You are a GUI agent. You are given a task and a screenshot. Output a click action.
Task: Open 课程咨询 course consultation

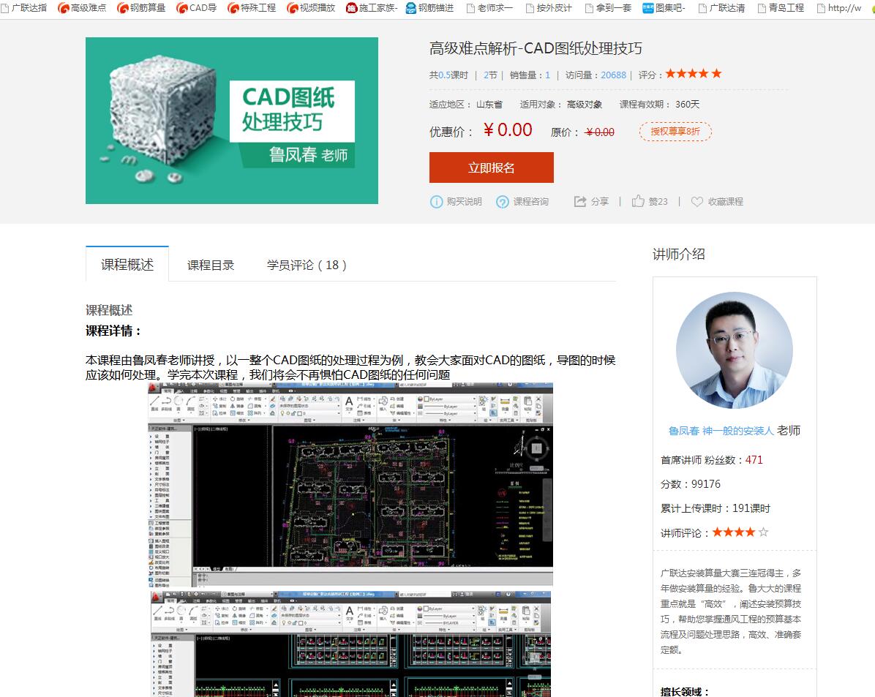(x=522, y=201)
